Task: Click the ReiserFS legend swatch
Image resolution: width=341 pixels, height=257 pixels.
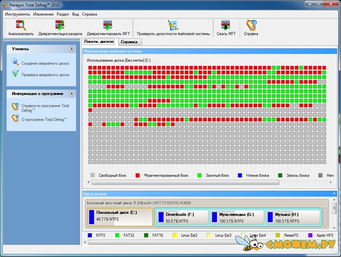Action: tap(278, 236)
